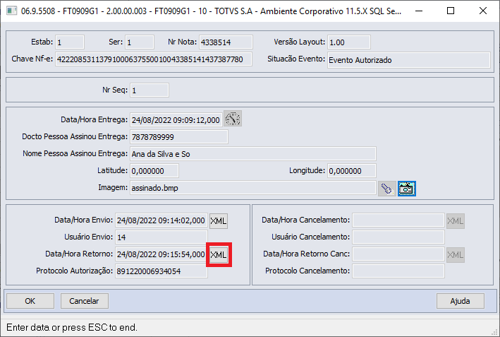The width and height of the screenshot is (500, 337).
Task: Click the Data/Hora Retorno date field
Action: (161, 254)
